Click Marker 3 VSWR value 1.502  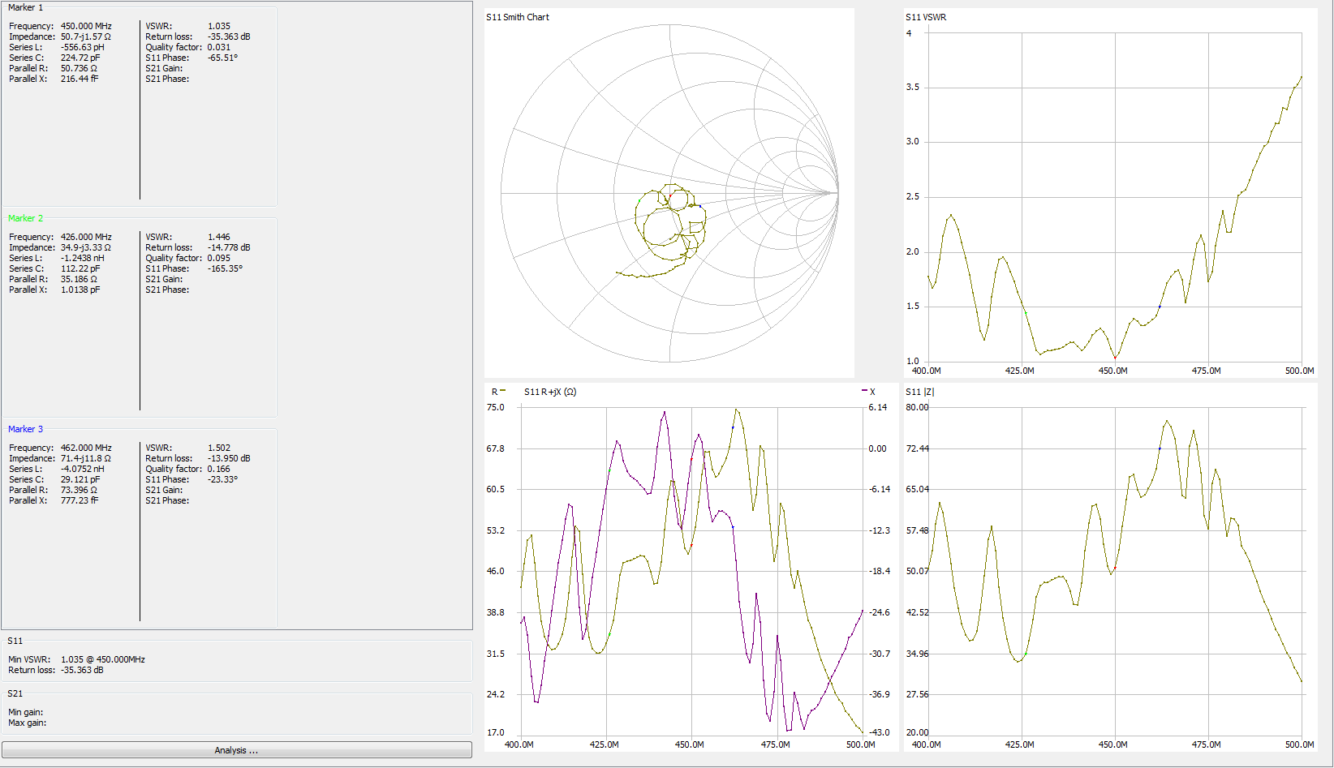coord(219,448)
